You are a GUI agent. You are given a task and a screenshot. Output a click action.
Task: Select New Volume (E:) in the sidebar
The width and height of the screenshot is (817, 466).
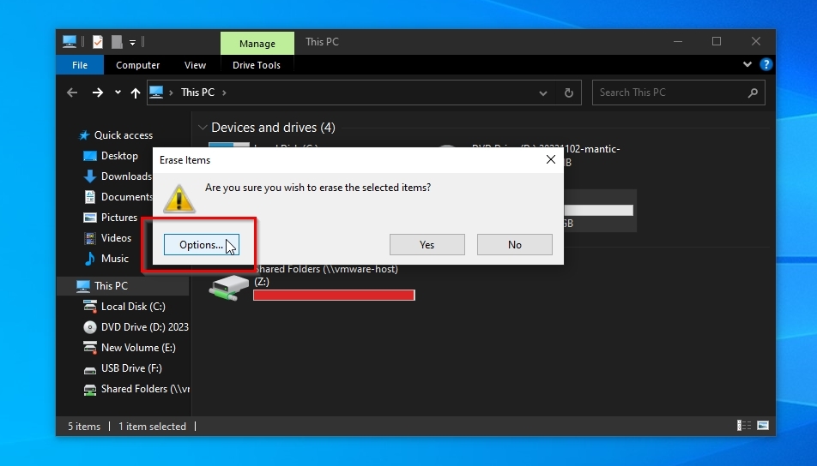138,348
